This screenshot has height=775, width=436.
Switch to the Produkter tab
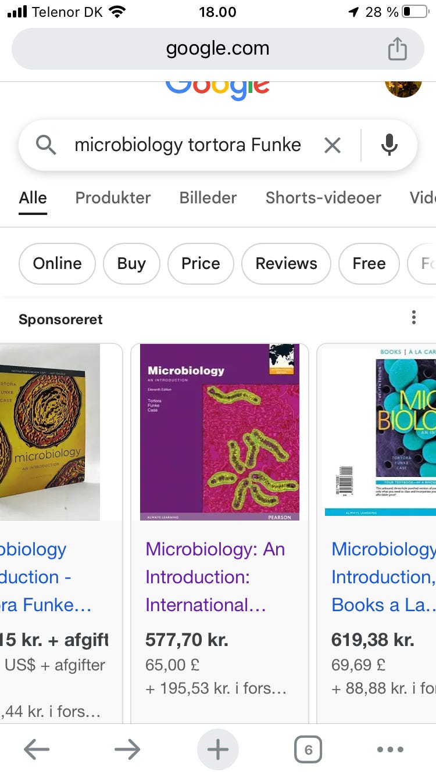pos(112,198)
